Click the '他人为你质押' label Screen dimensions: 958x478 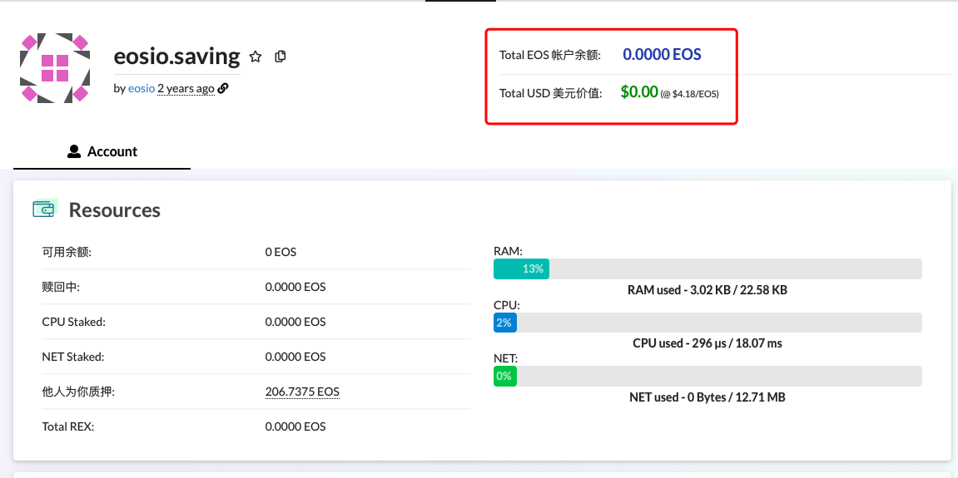point(78,392)
